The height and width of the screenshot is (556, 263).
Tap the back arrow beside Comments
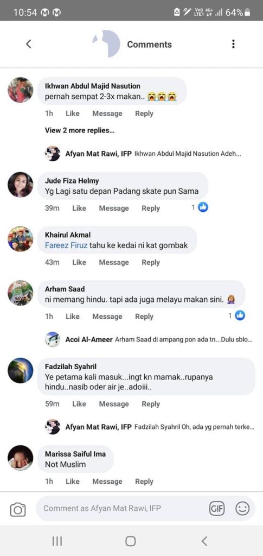[x=29, y=44]
